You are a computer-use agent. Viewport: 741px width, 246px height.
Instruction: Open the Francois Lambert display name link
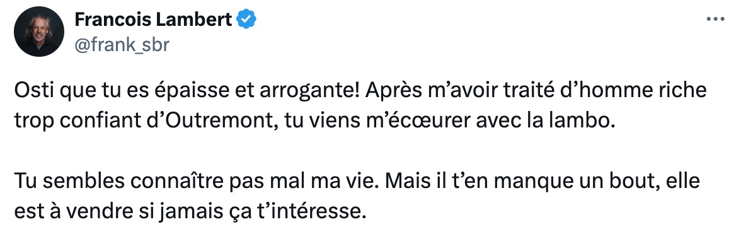coord(153,20)
